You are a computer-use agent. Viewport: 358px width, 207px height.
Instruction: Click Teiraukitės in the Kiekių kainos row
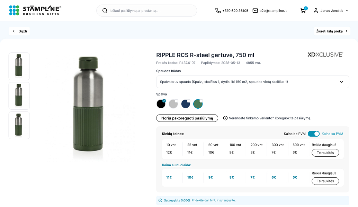pyautogui.click(x=325, y=152)
